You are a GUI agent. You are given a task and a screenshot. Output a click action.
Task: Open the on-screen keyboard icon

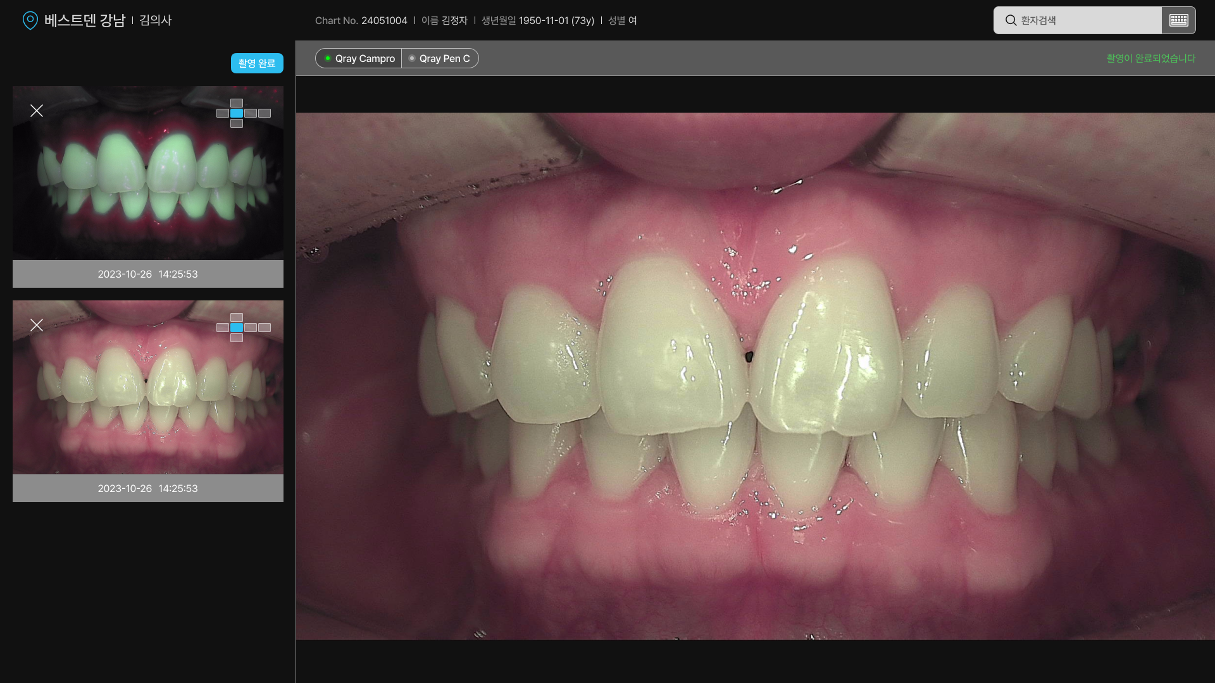click(x=1178, y=20)
